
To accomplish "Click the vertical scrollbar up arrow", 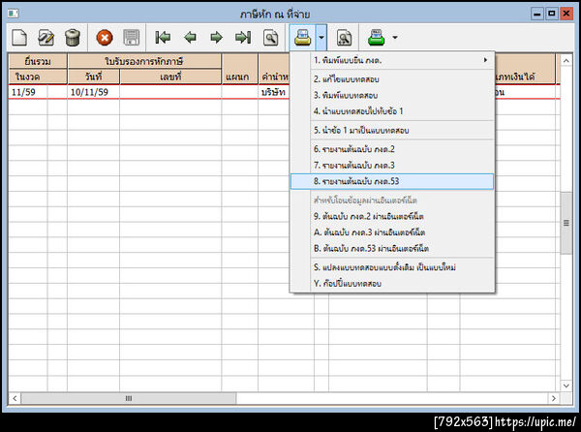I will (566, 60).
